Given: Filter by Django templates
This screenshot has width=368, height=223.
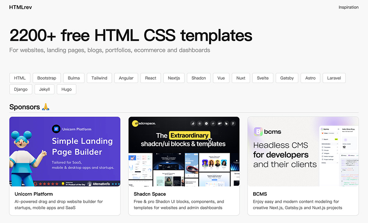Looking at the screenshot, I should coord(21,89).
